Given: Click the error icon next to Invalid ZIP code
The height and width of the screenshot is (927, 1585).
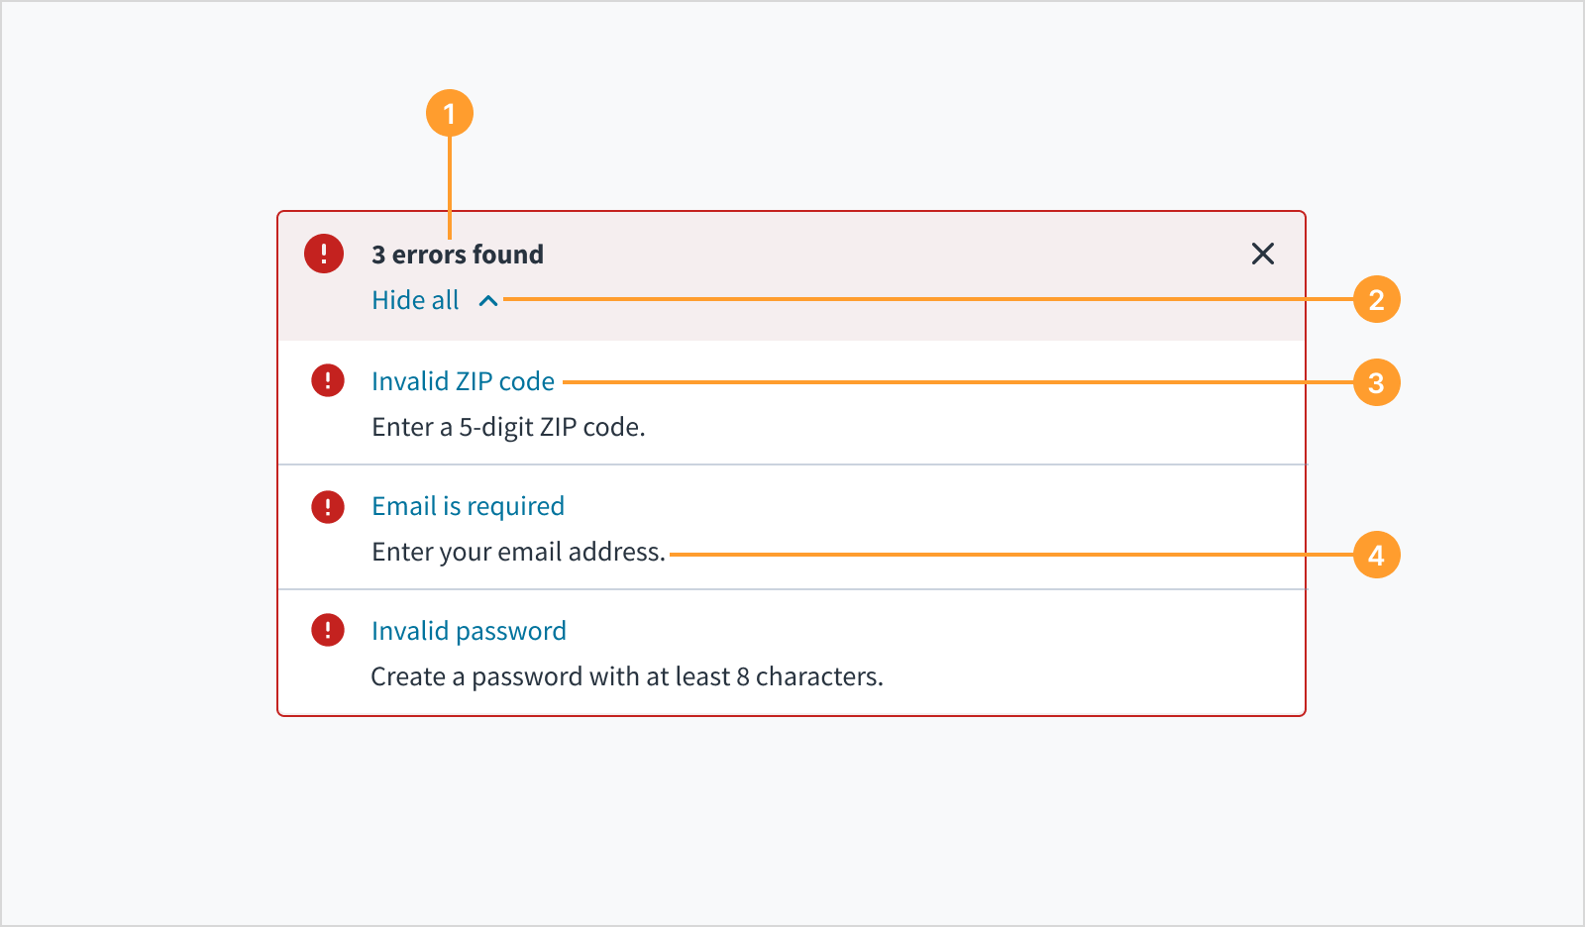Looking at the screenshot, I should [328, 380].
